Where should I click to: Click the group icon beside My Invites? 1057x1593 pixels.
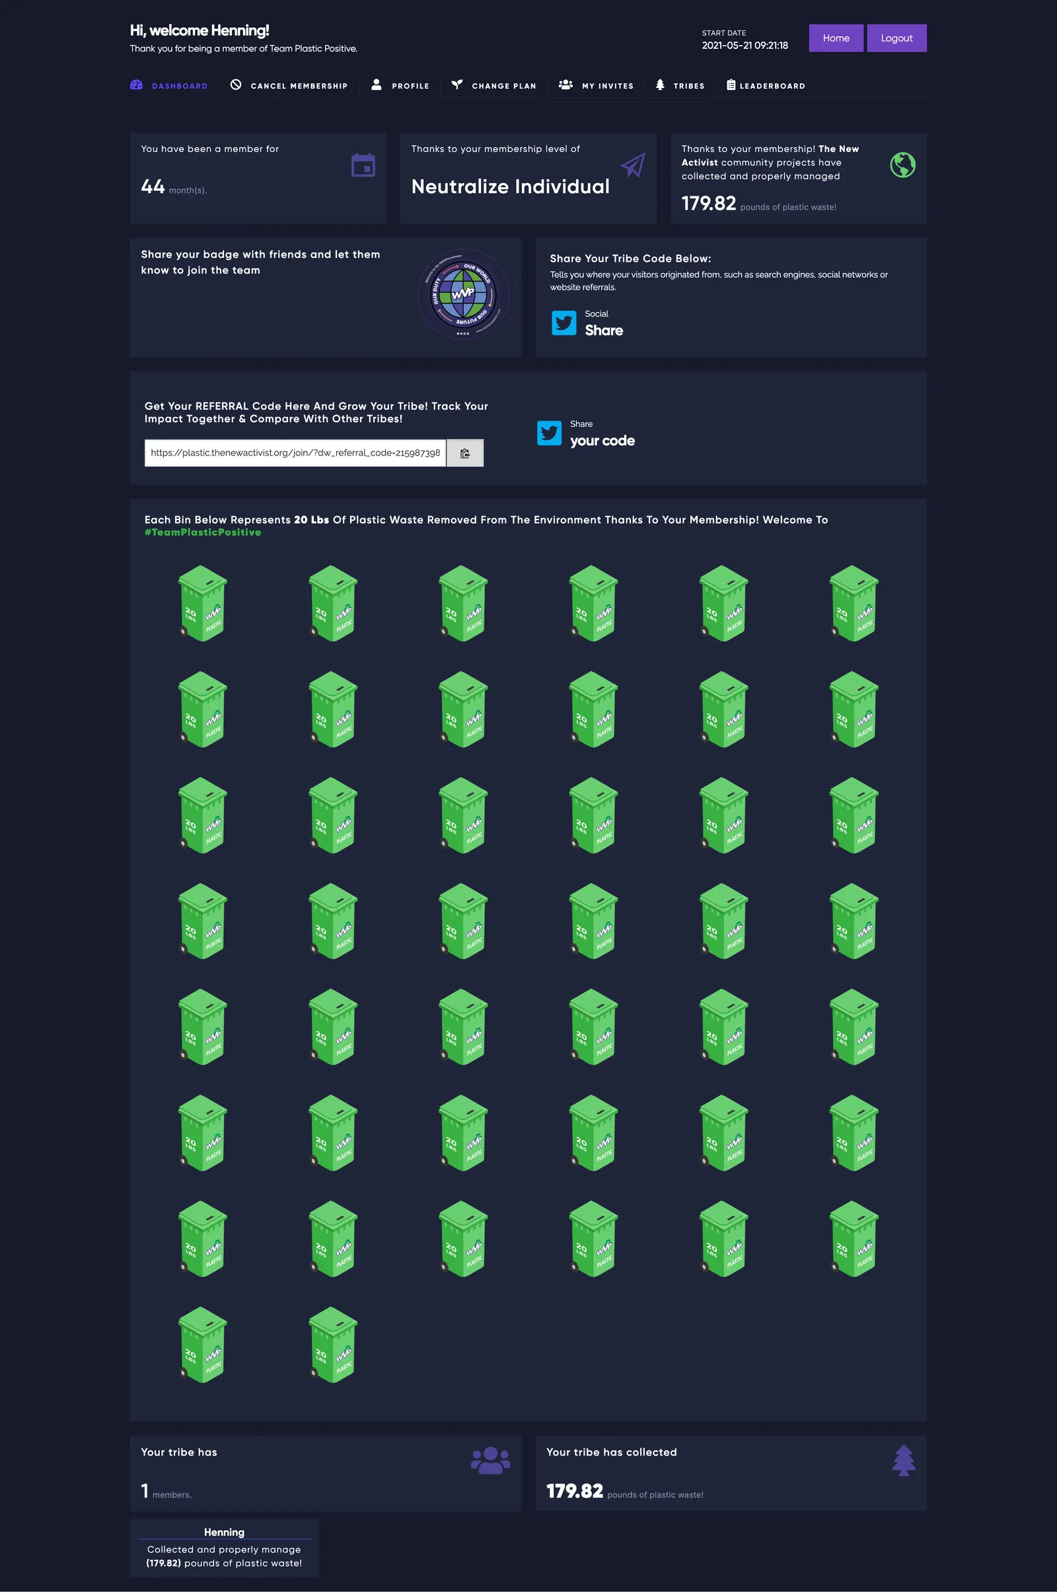[x=565, y=85]
